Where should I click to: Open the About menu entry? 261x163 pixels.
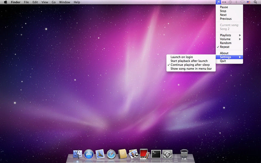[229, 53]
